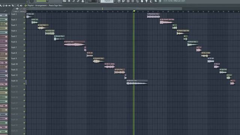Toggle mute switch on Track 4

click(24, 34)
